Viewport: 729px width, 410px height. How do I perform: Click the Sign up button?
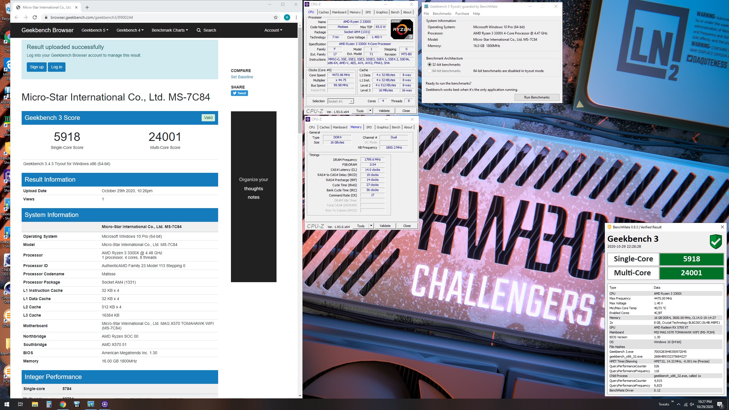[37, 67]
